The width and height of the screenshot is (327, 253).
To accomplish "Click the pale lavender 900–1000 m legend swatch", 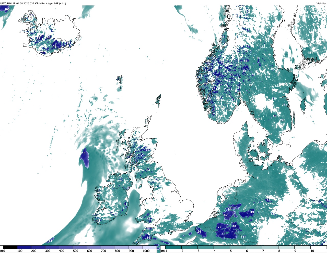I will coord(136,247).
